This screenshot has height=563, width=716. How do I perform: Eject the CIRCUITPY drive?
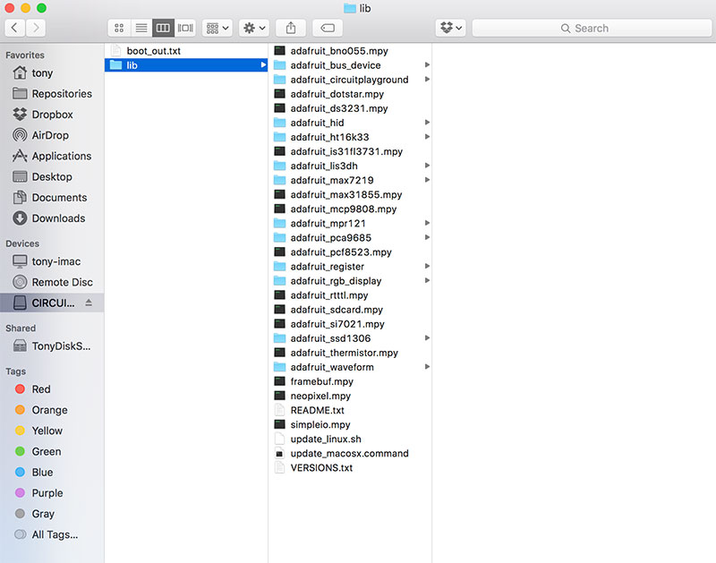[89, 303]
